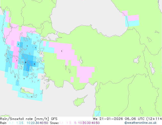Click the date text 'We 21-01-2026'
162x125 pixels.
[108, 119]
